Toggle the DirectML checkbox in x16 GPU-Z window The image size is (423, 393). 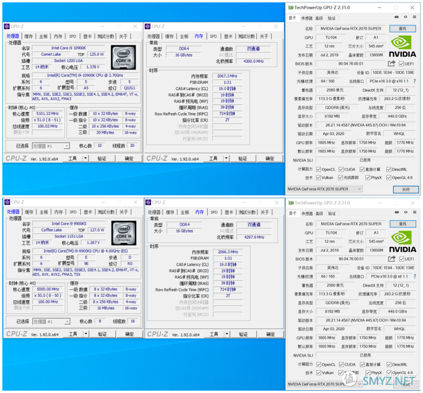pyautogui.click(x=389, y=169)
